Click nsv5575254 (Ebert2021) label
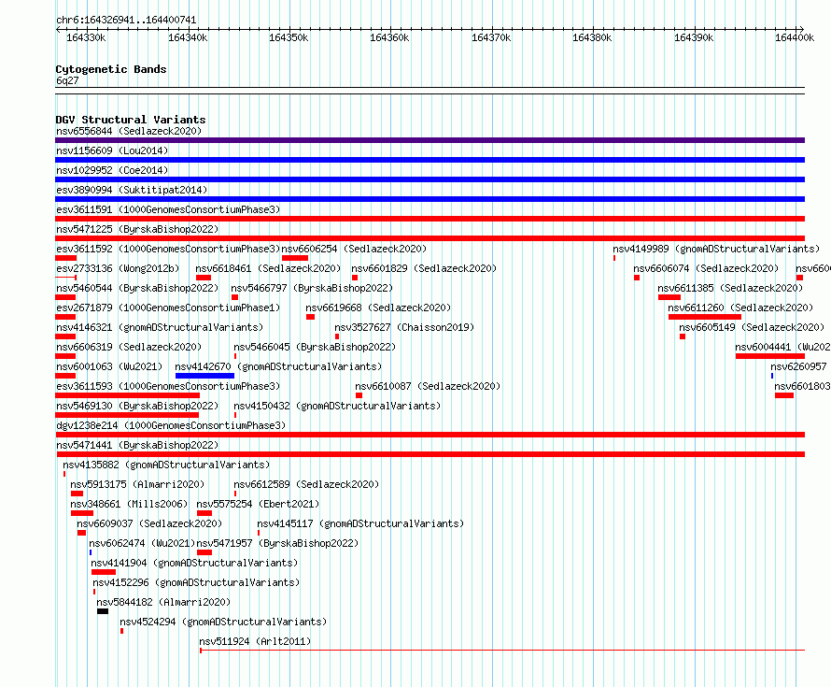 [x=258, y=504]
